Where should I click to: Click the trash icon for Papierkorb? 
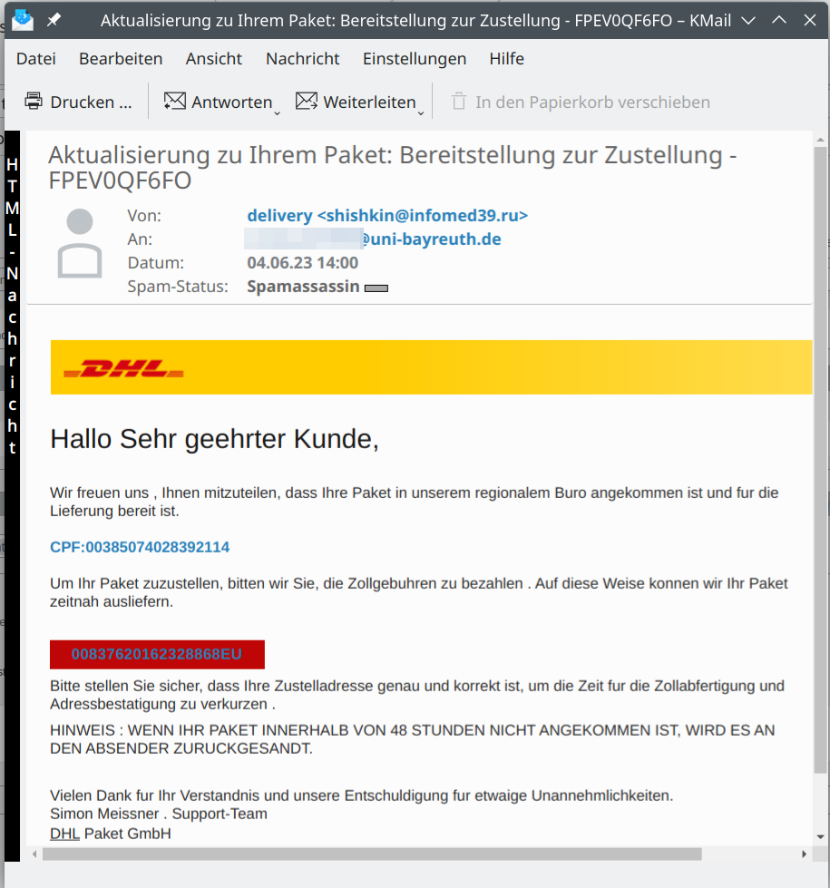pos(459,102)
